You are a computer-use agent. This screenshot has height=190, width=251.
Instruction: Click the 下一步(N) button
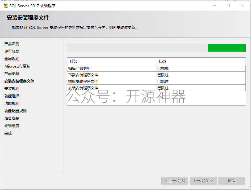(x=203, y=181)
